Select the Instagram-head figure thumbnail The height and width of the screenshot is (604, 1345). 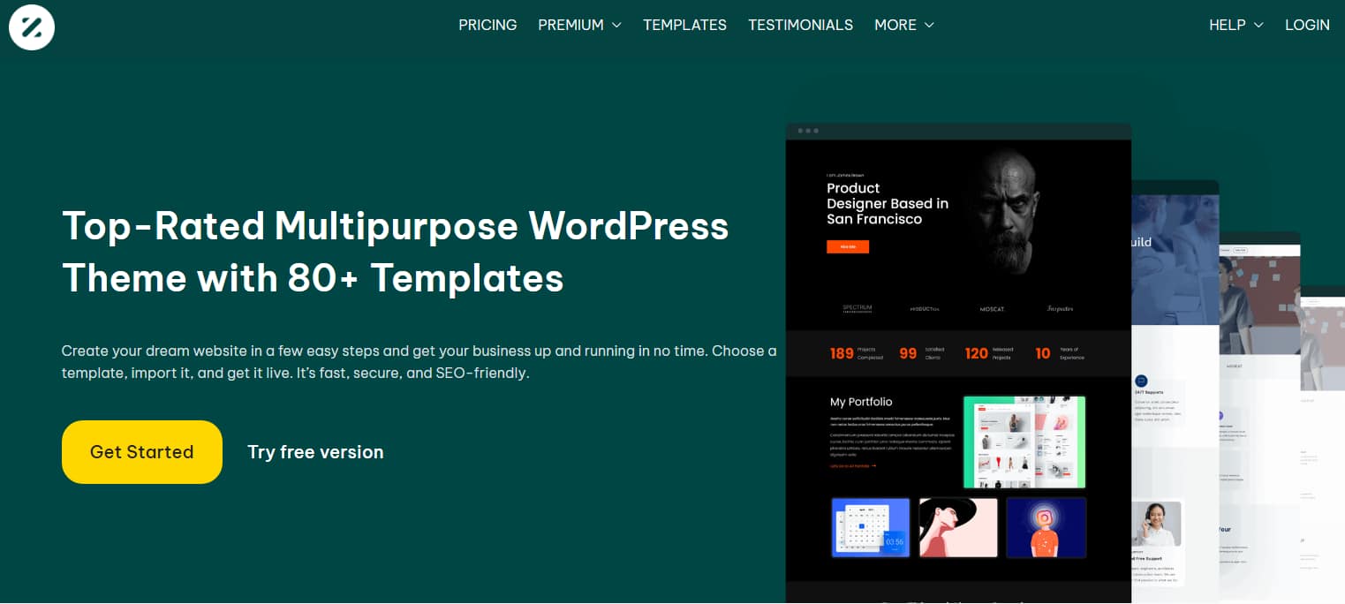tap(1046, 527)
